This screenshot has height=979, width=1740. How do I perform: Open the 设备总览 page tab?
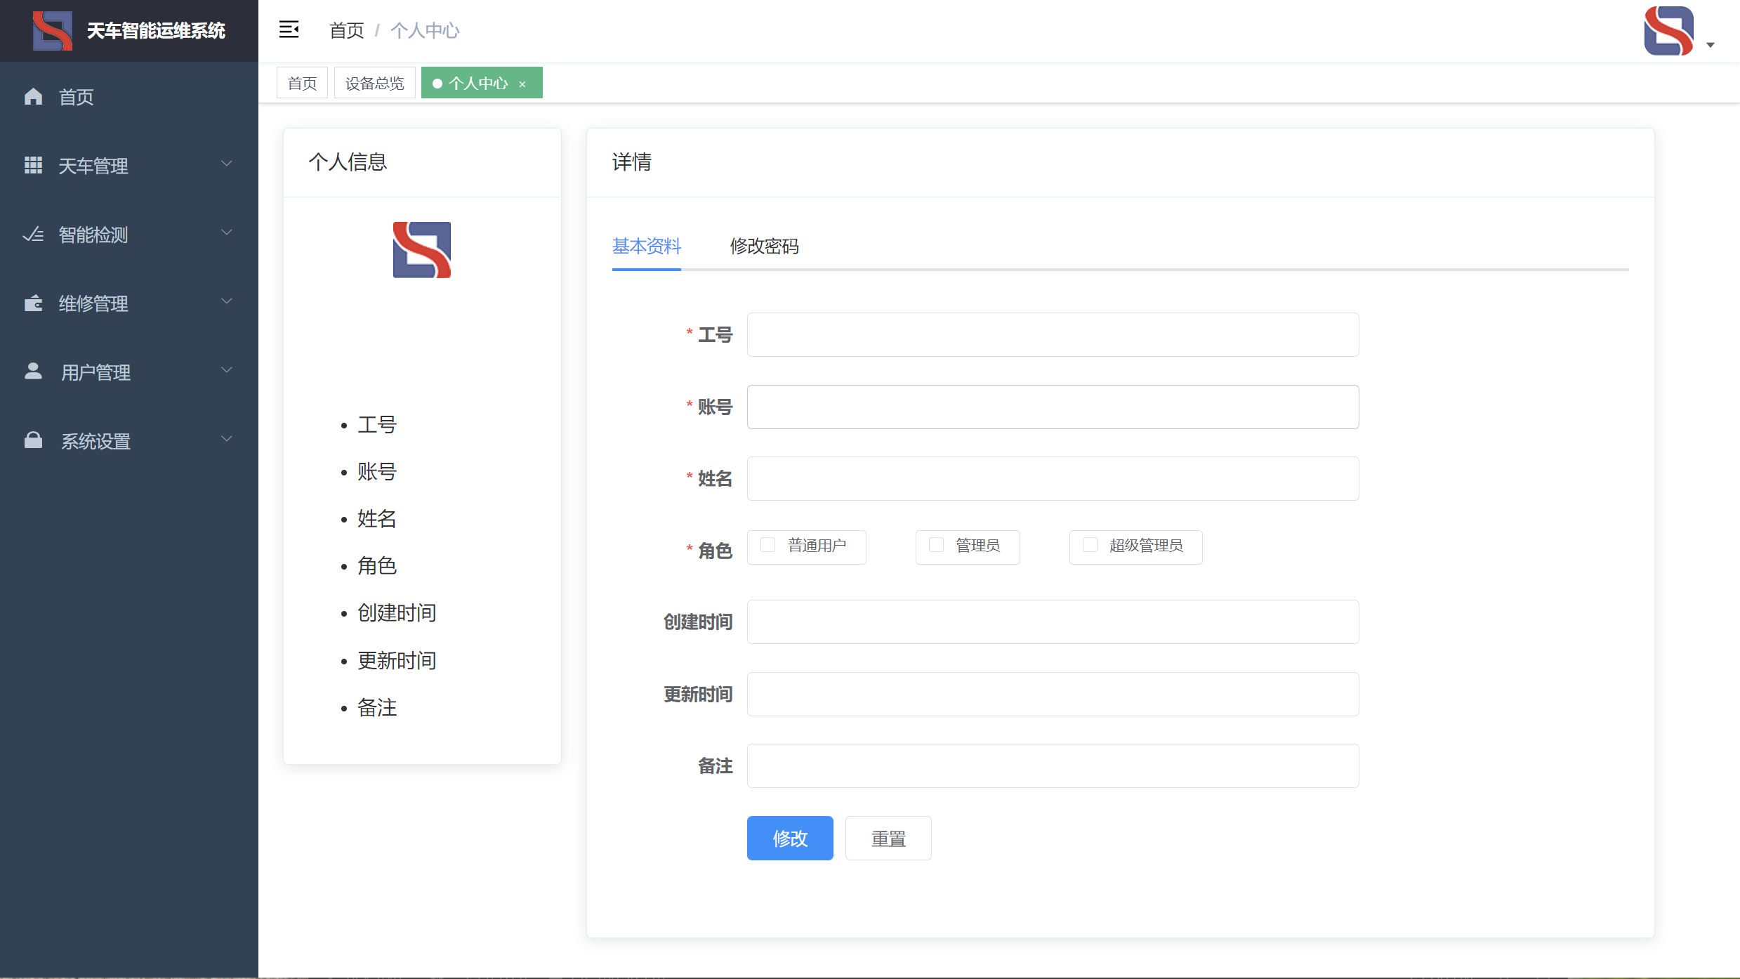click(374, 84)
